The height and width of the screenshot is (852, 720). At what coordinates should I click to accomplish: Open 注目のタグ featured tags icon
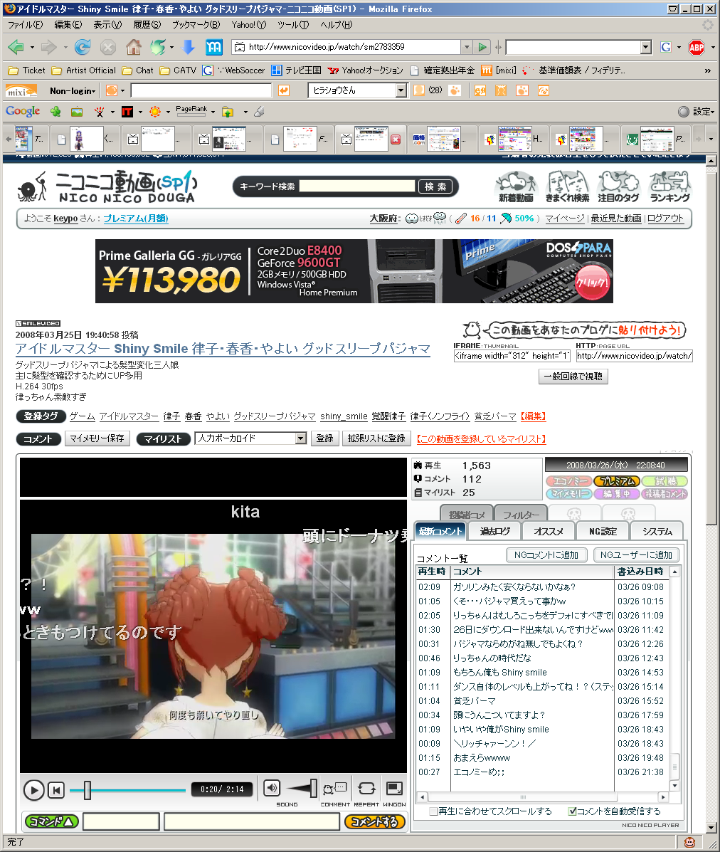[x=618, y=187]
